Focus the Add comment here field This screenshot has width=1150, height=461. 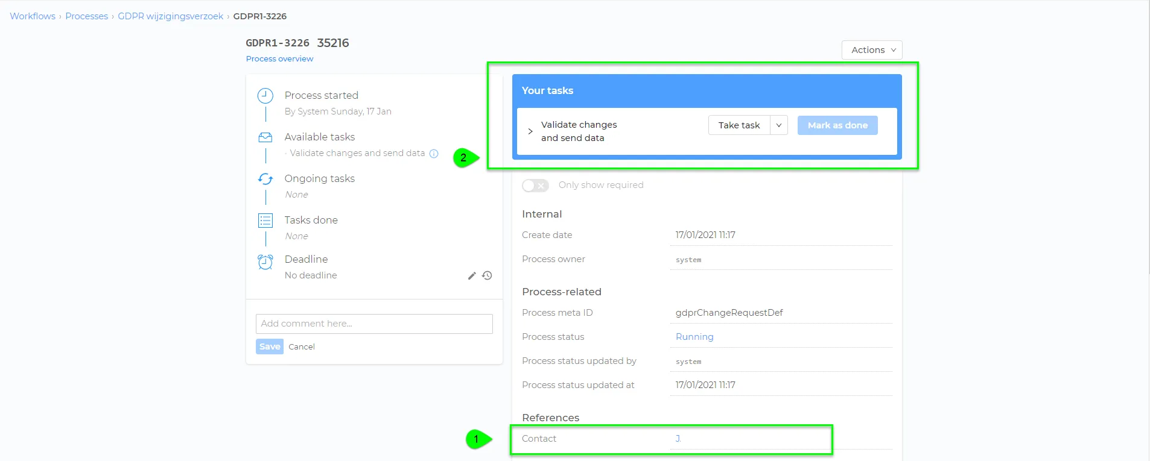374,324
